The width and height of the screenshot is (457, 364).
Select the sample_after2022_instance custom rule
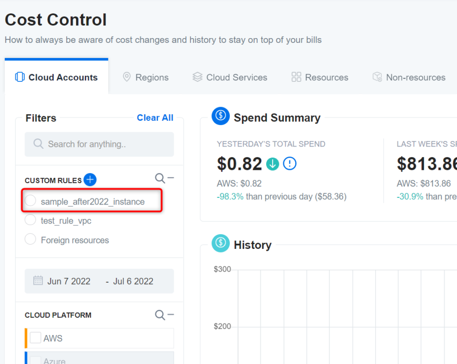[x=30, y=200]
